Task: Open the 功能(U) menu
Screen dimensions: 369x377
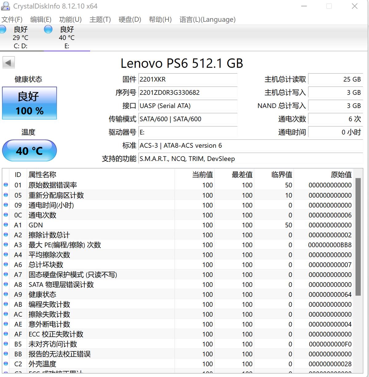Action: [70, 19]
